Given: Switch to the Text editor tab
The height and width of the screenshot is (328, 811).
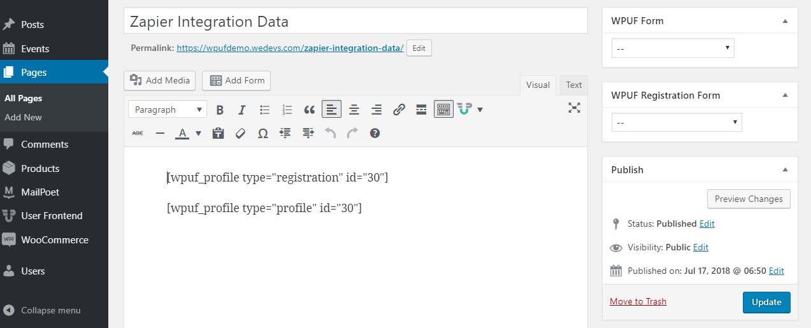Looking at the screenshot, I should coord(574,85).
